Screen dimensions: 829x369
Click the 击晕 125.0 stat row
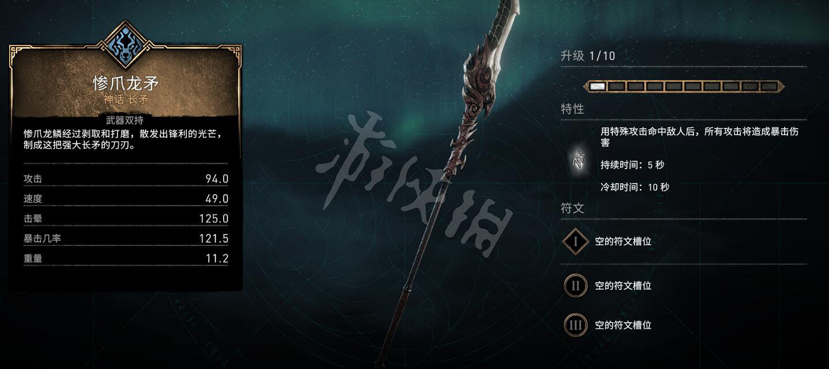tap(126, 219)
